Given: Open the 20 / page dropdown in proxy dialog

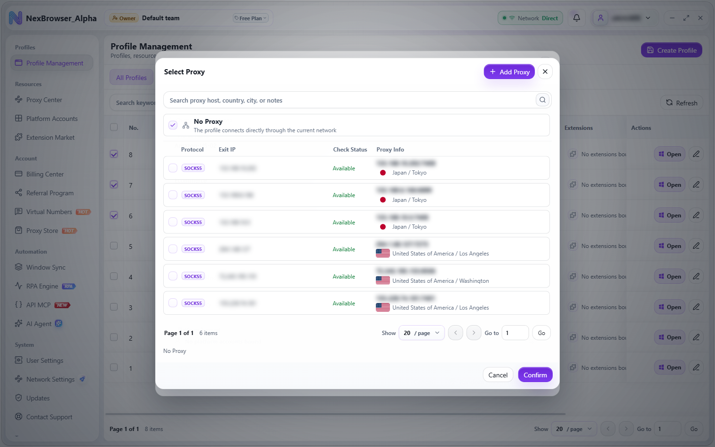Looking at the screenshot, I should (421, 333).
